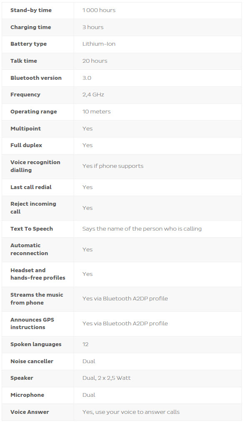
Task: Click the Speaker Dual 2 x 2,5 Watt value
Action: 107,378
